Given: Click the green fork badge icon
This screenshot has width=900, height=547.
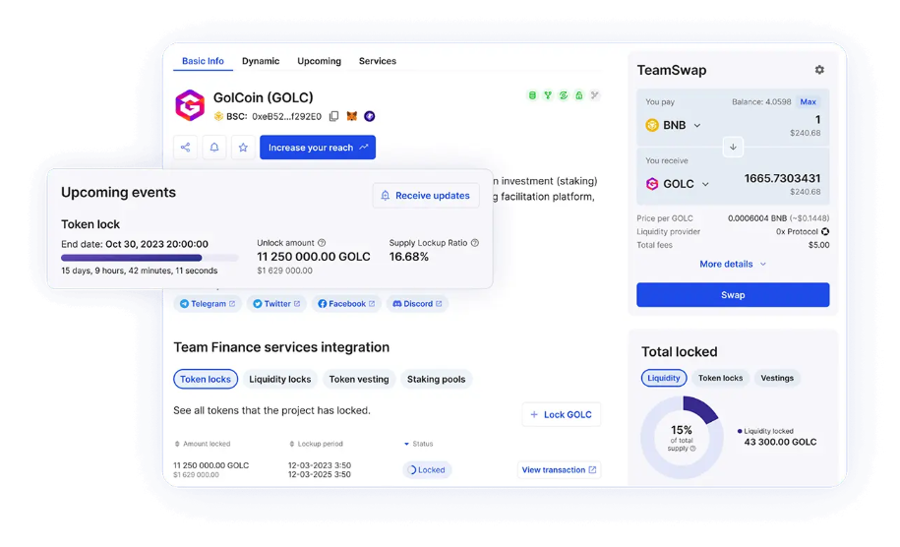Looking at the screenshot, I should (x=548, y=95).
